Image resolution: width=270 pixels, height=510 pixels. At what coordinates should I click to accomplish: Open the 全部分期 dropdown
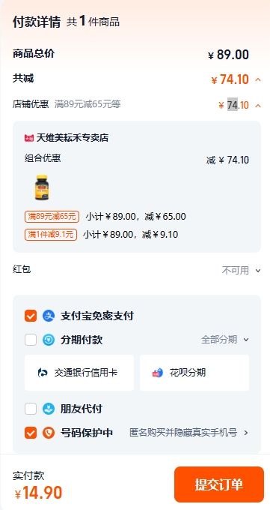(225, 340)
